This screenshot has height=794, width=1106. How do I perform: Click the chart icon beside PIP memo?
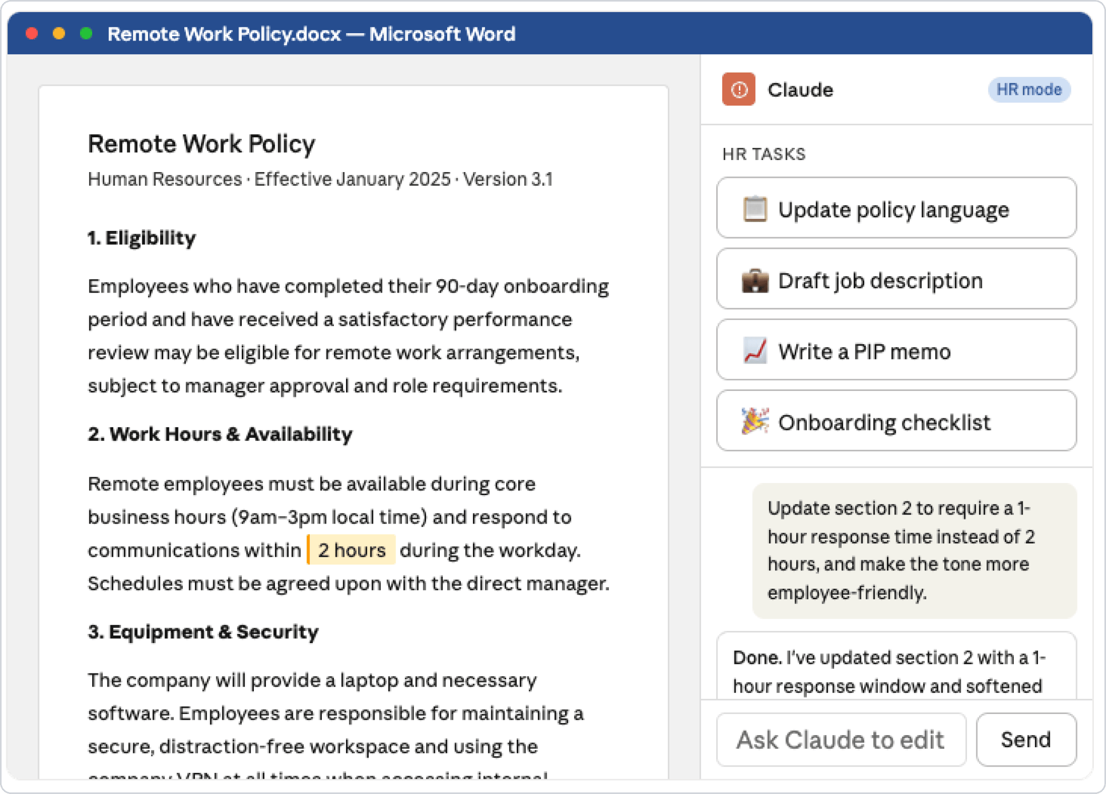(755, 351)
